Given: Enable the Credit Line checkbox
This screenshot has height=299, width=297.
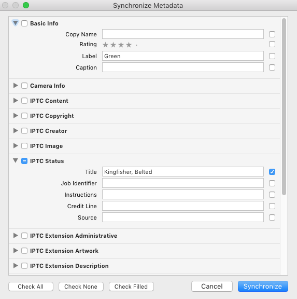Looking at the screenshot, I should click(x=272, y=206).
